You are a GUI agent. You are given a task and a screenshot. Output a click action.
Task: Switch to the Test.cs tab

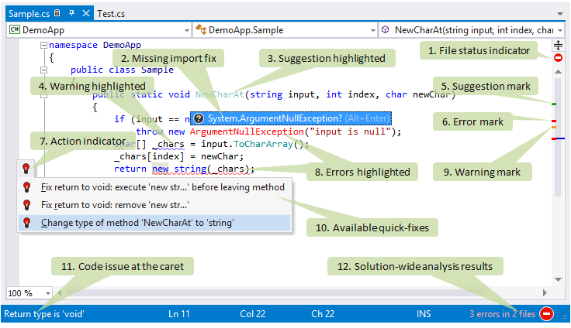111,14
